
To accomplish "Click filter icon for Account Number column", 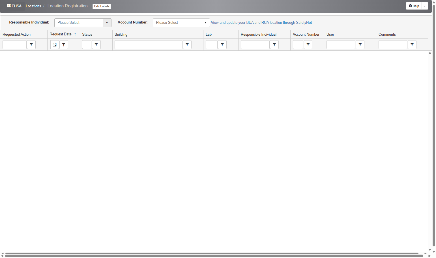I will 308,45.
